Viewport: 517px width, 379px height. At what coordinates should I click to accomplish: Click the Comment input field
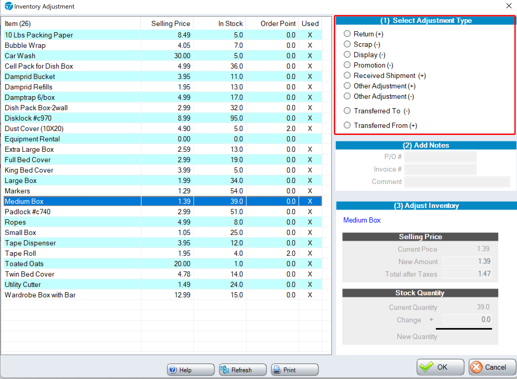point(457,182)
